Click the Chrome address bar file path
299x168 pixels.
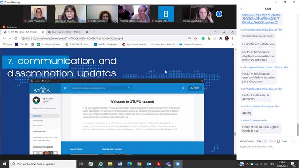pos(78,39)
